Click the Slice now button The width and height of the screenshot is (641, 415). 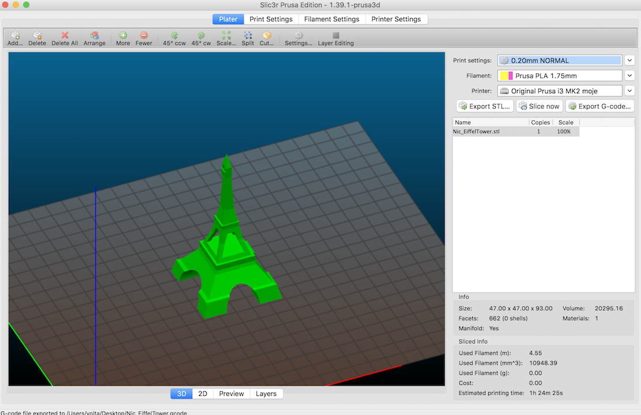point(539,106)
